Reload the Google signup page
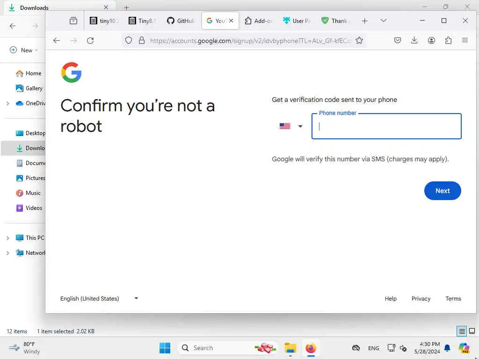The width and height of the screenshot is (479, 359). pos(90,41)
